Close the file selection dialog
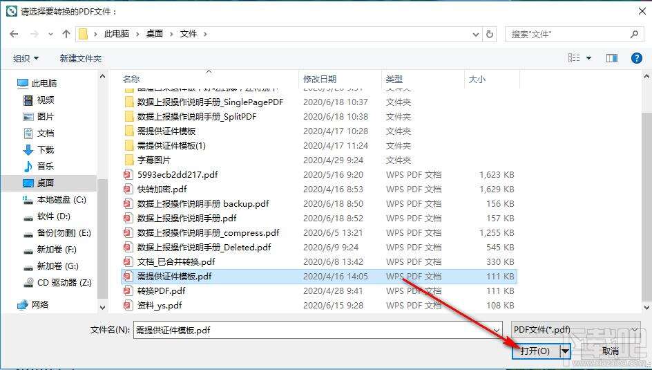652x370 pixels. click(642, 12)
